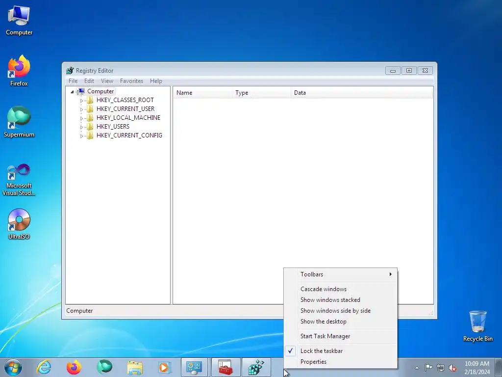Open the File menu in Registry Editor
The image size is (502, 377).
coord(73,81)
